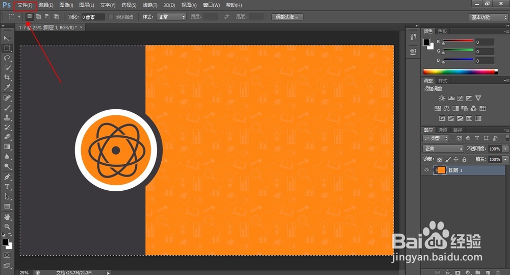Select the Pen tool

(7, 177)
